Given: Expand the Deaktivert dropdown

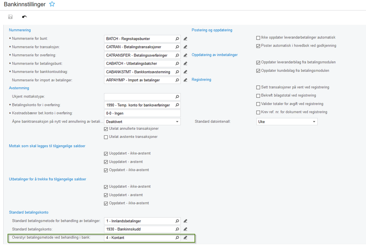Looking at the screenshot, I should (177, 122).
